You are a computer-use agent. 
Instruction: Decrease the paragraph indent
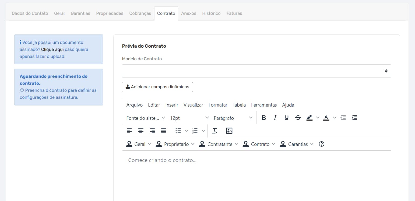[343, 118]
